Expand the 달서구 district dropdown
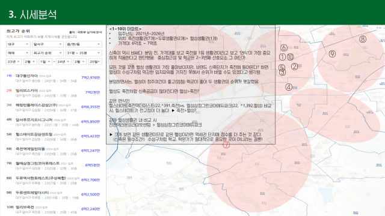Viewport: 385px width, 216px height. click(x=48, y=44)
